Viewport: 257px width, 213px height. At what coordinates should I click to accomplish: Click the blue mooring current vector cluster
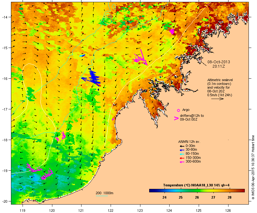tap(93, 78)
